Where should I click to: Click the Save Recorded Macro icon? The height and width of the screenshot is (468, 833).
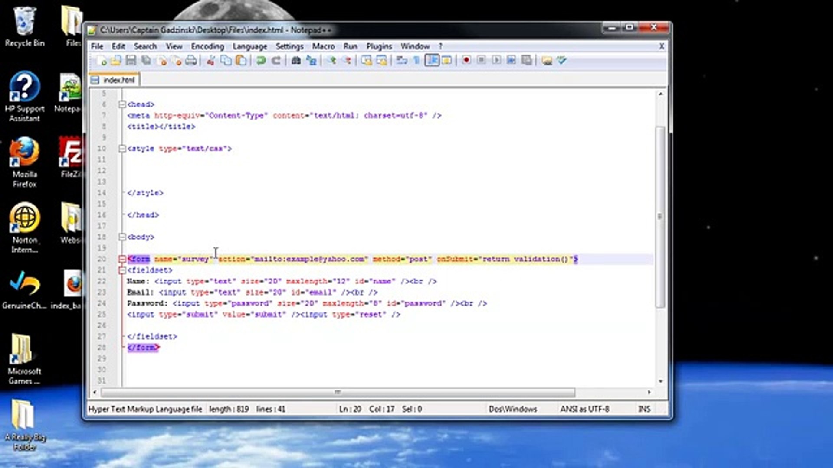click(x=527, y=61)
